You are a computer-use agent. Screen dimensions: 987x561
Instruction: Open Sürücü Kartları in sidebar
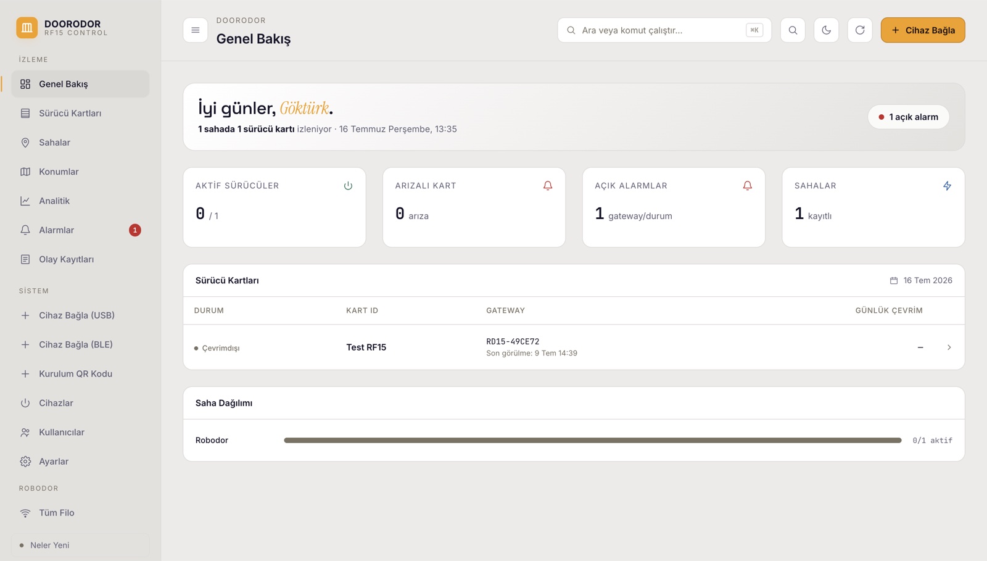[x=80, y=113]
